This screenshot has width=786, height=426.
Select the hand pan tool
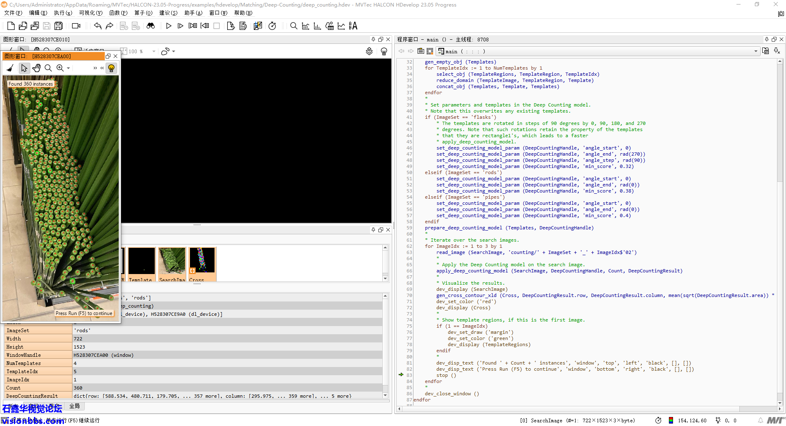tap(36, 68)
